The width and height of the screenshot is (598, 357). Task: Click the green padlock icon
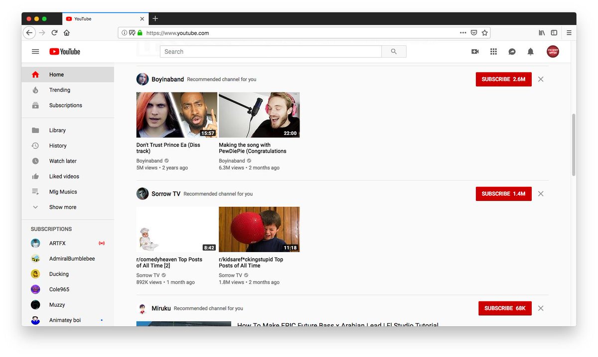(x=140, y=33)
